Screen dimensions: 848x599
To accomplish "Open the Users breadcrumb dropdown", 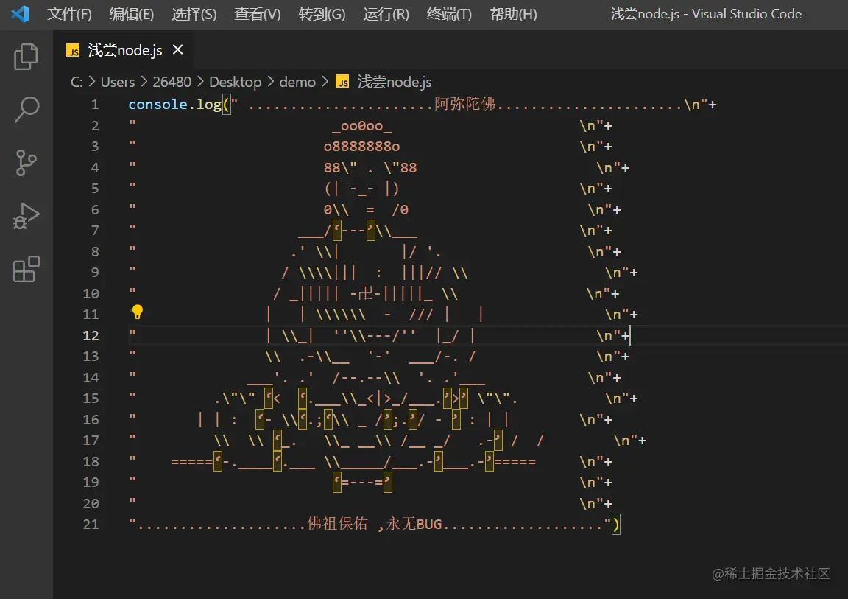I will pyautogui.click(x=118, y=82).
